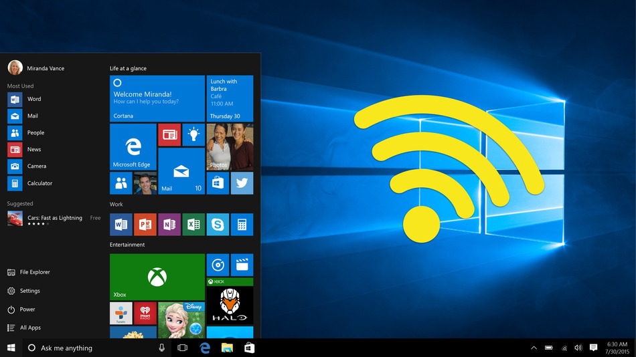Open the TuneIn tile
Screen dimensions: 636x357
point(121,314)
